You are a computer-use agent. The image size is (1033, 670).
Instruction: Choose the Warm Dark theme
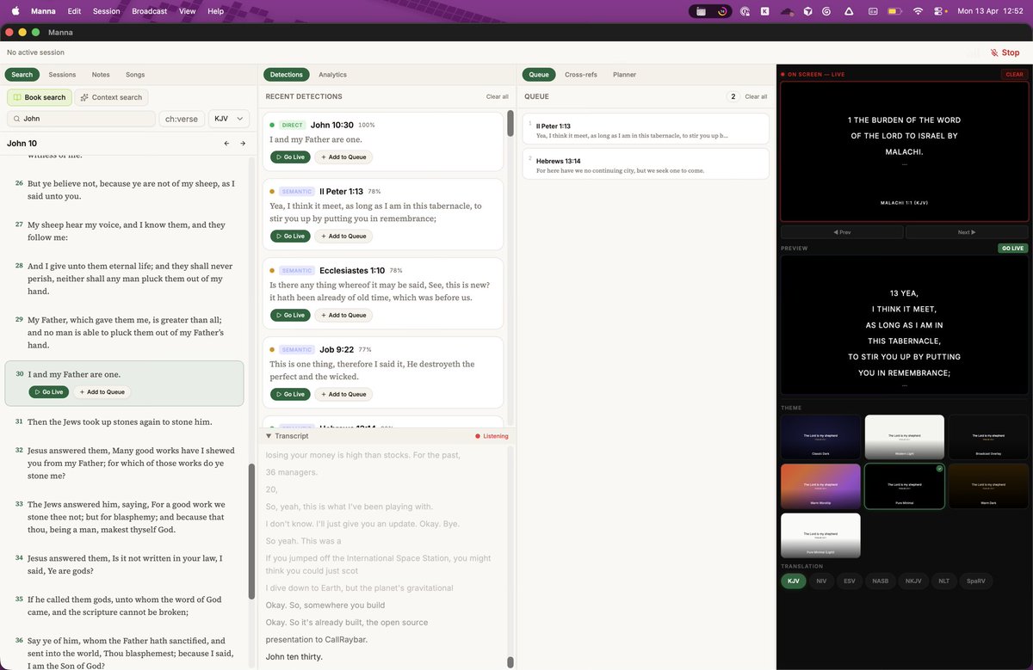[988, 486]
